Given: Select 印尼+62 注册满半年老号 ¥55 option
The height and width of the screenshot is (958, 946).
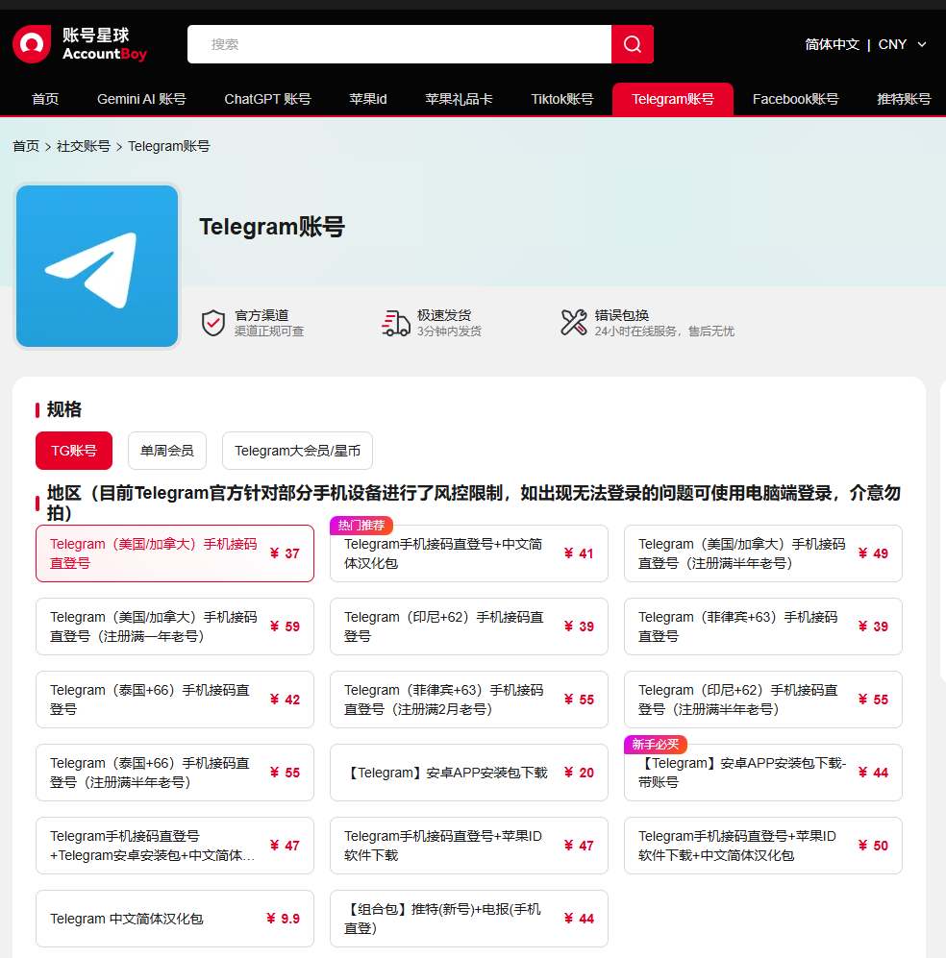Looking at the screenshot, I should click(x=763, y=700).
